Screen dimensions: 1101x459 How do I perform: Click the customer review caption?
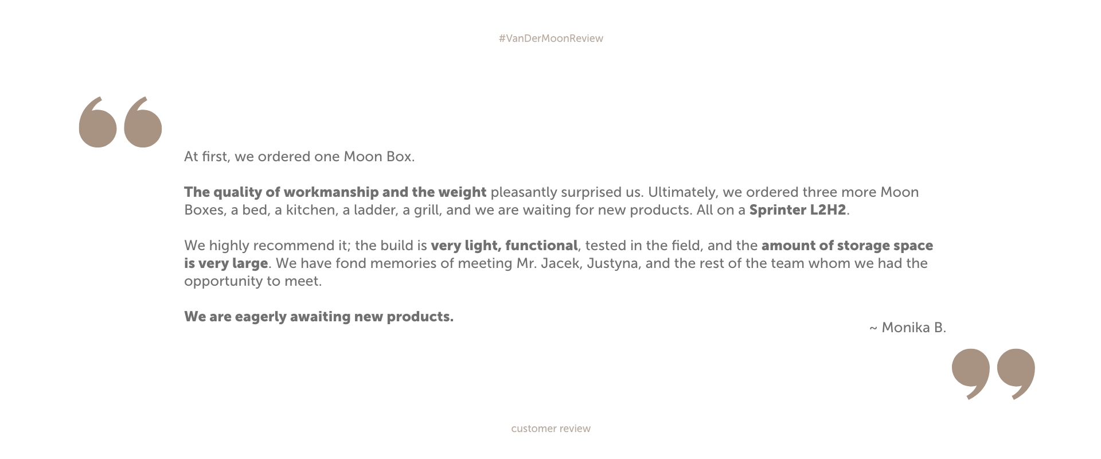(x=550, y=429)
